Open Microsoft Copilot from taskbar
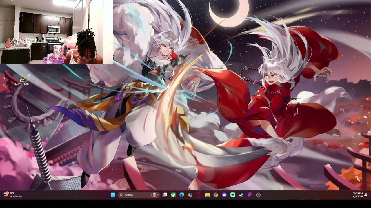The height and width of the screenshot is (208, 371). pos(190,195)
